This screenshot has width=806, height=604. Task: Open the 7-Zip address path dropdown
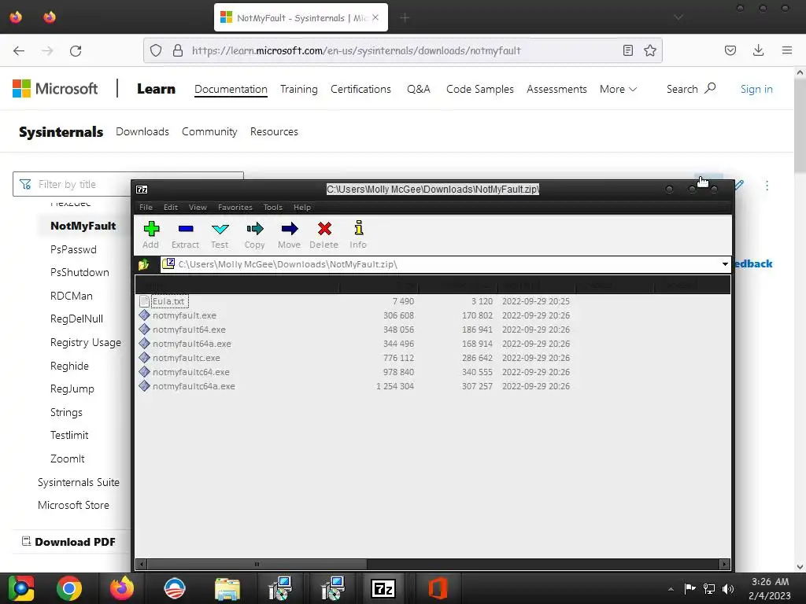pyautogui.click(x=725, y=264)
